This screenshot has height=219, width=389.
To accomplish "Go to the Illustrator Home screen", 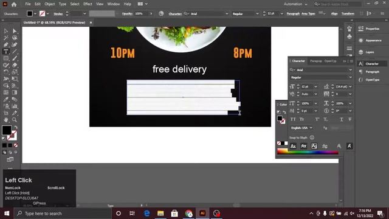I will (x=14, y=4).
